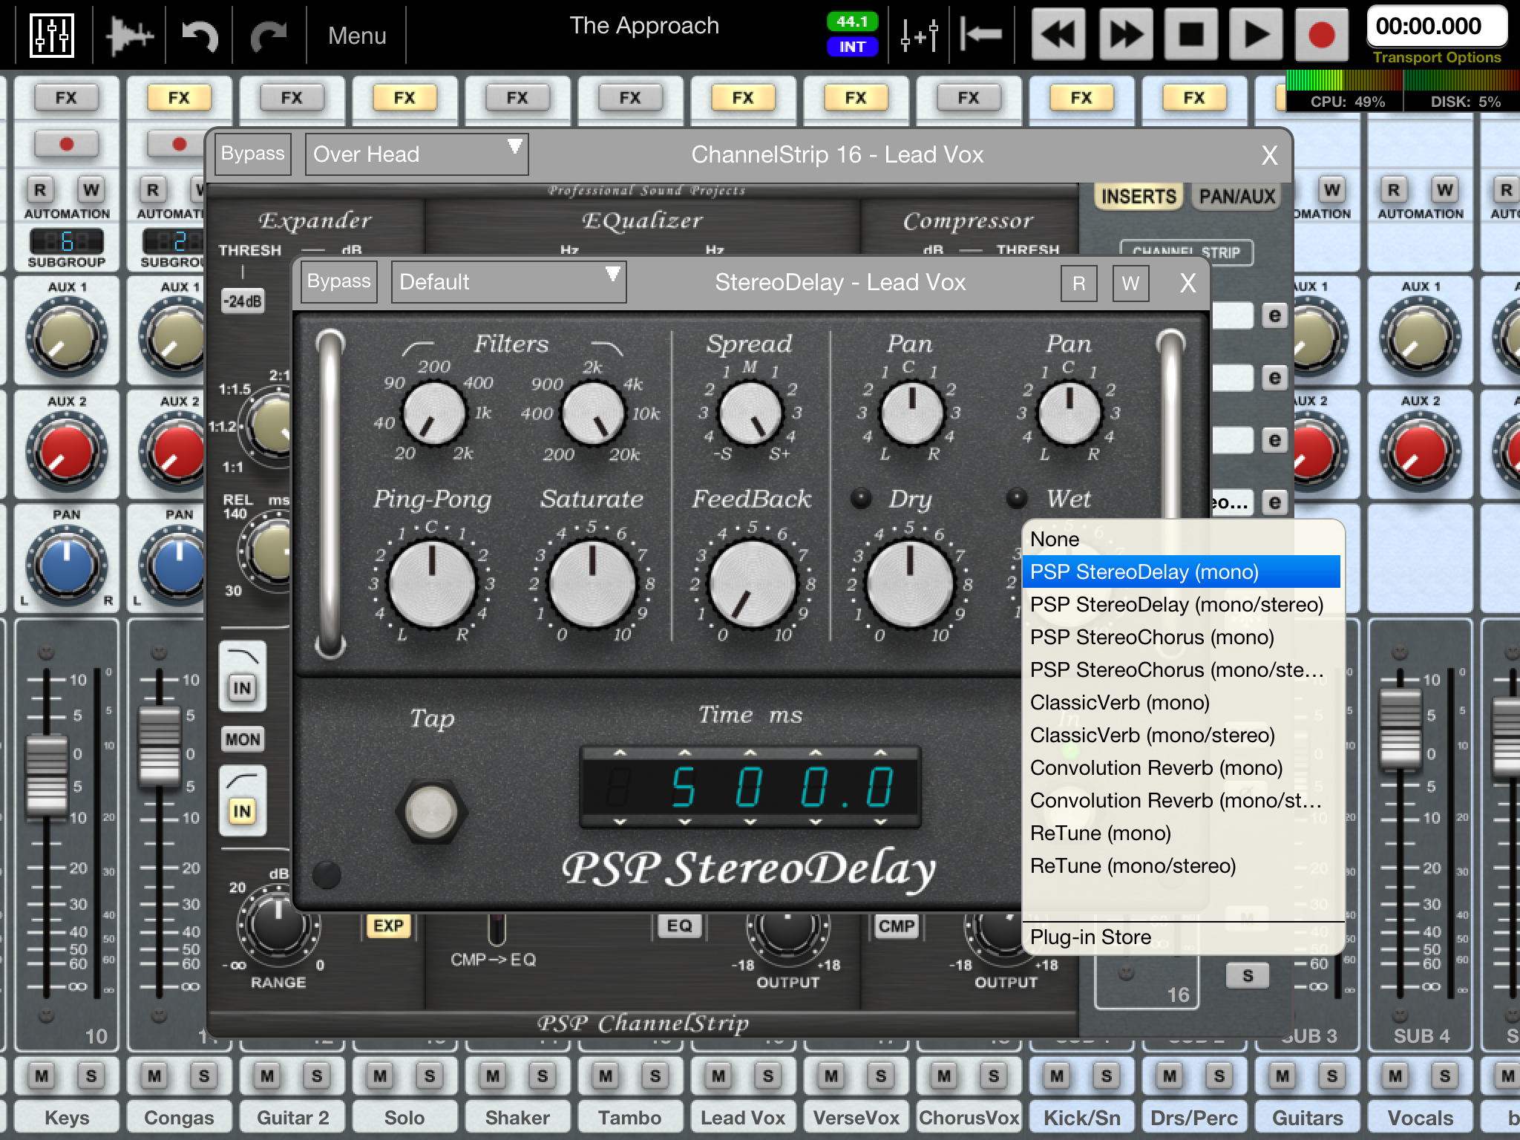The height and width of the screenshot is (1140, 1520).
Task: Click the Congas channel volume fader
Action: coord(159,745)
